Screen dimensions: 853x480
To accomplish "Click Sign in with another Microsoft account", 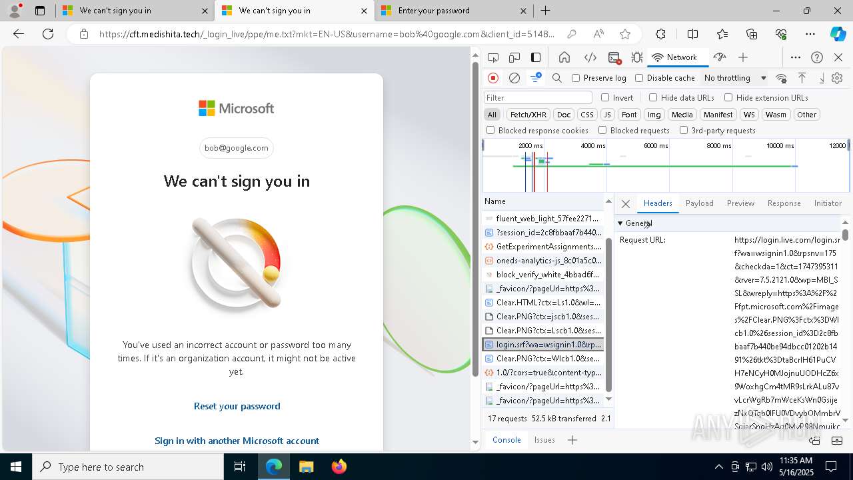I will click(x=237, y=441).
